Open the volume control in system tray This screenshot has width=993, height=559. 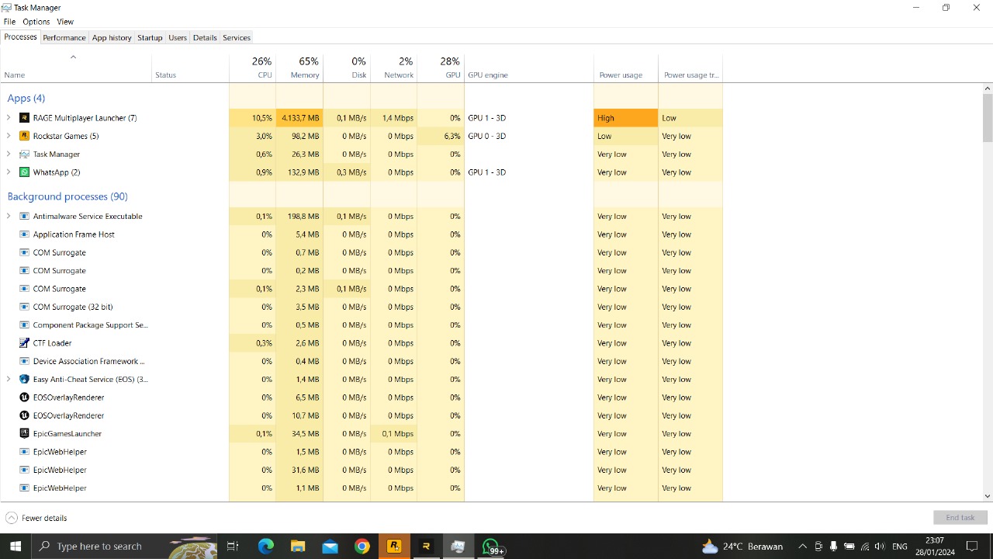click(x=879, y=547)
